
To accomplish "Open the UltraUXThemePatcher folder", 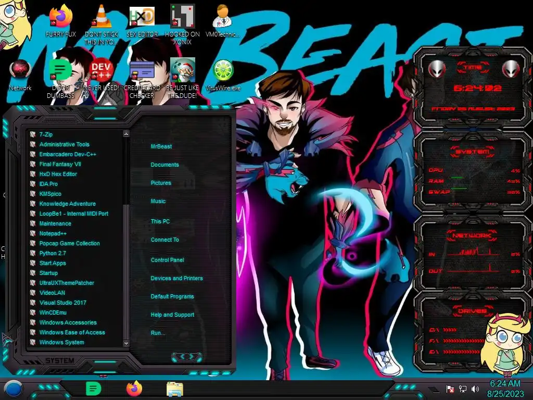I will click(x=67, y=283).
